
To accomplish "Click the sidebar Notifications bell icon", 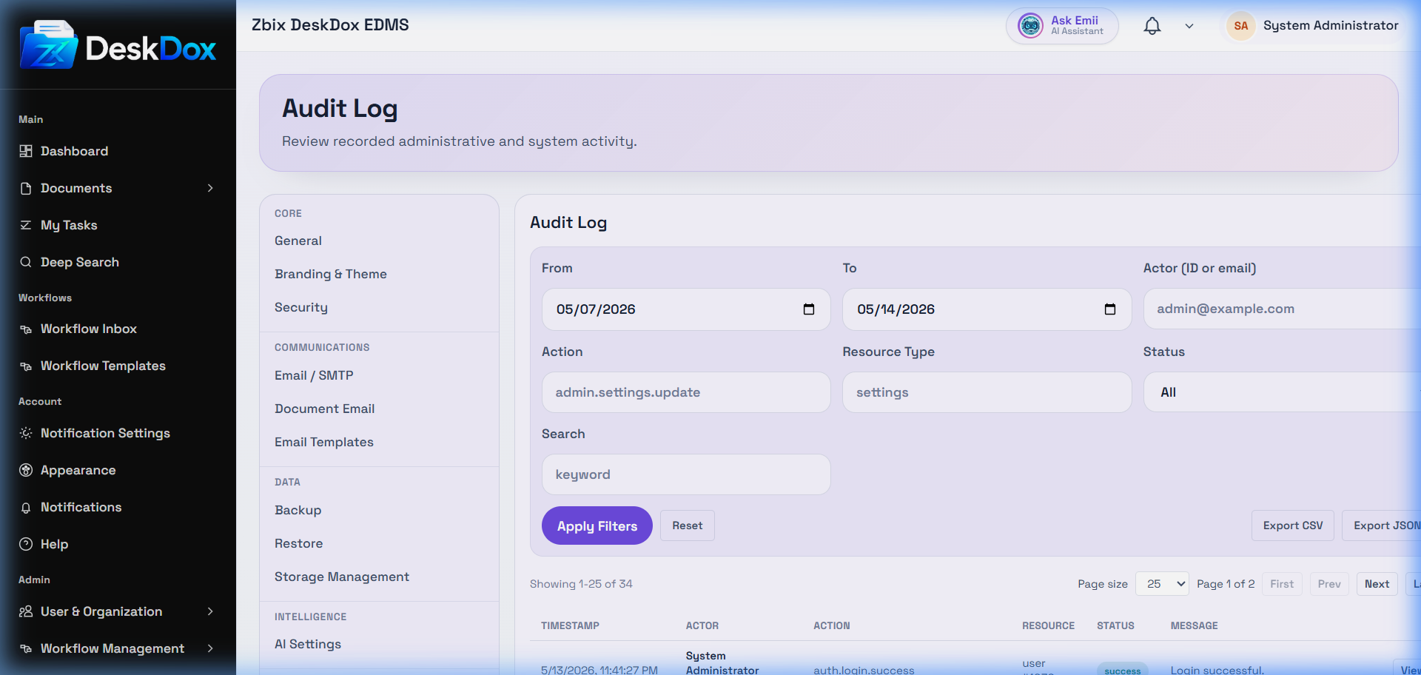I will pyautogui.click(x=26, y=507).
